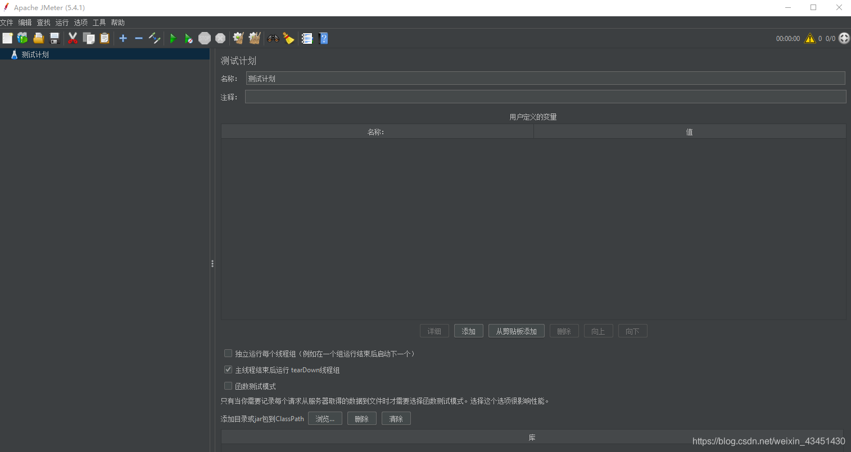Save the test plan with floppy icon
The image size is (851, 452).
55,38
